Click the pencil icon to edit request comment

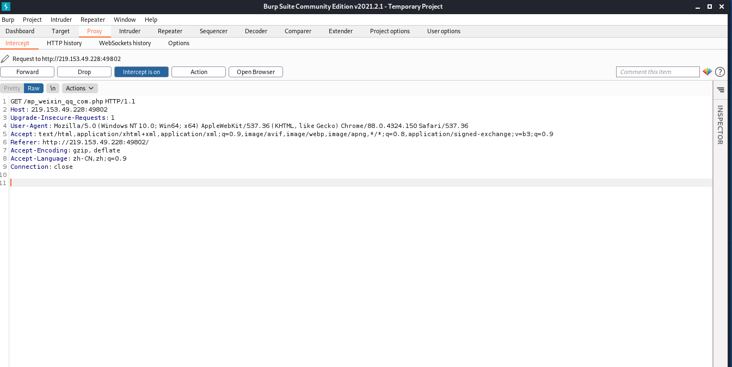tap(5, 58)
